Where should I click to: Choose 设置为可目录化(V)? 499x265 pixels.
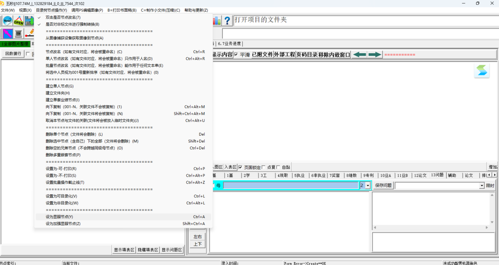click(x=124, y=196)
